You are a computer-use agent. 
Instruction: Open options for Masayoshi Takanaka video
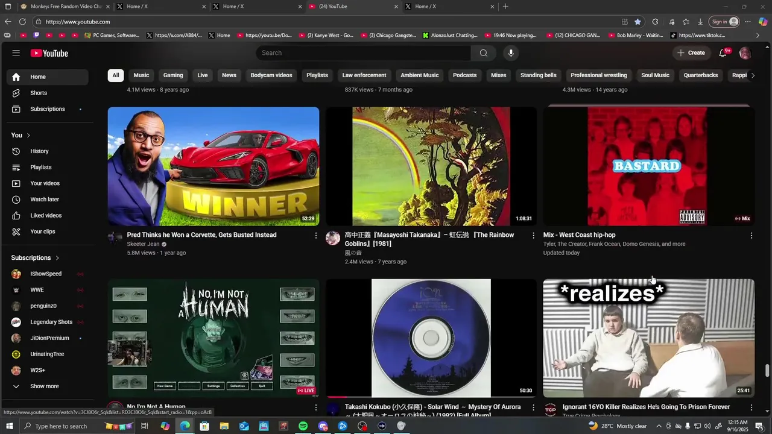533,236
